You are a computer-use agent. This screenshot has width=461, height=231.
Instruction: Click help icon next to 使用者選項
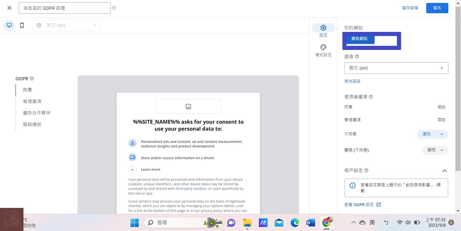[x=371, y=97]
